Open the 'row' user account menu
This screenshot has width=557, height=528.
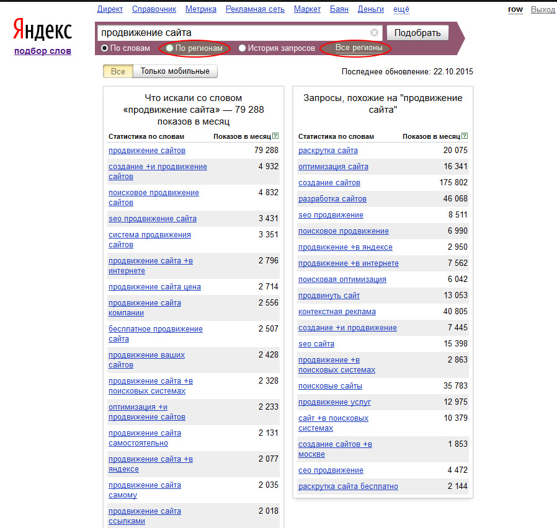click(515, 9)
